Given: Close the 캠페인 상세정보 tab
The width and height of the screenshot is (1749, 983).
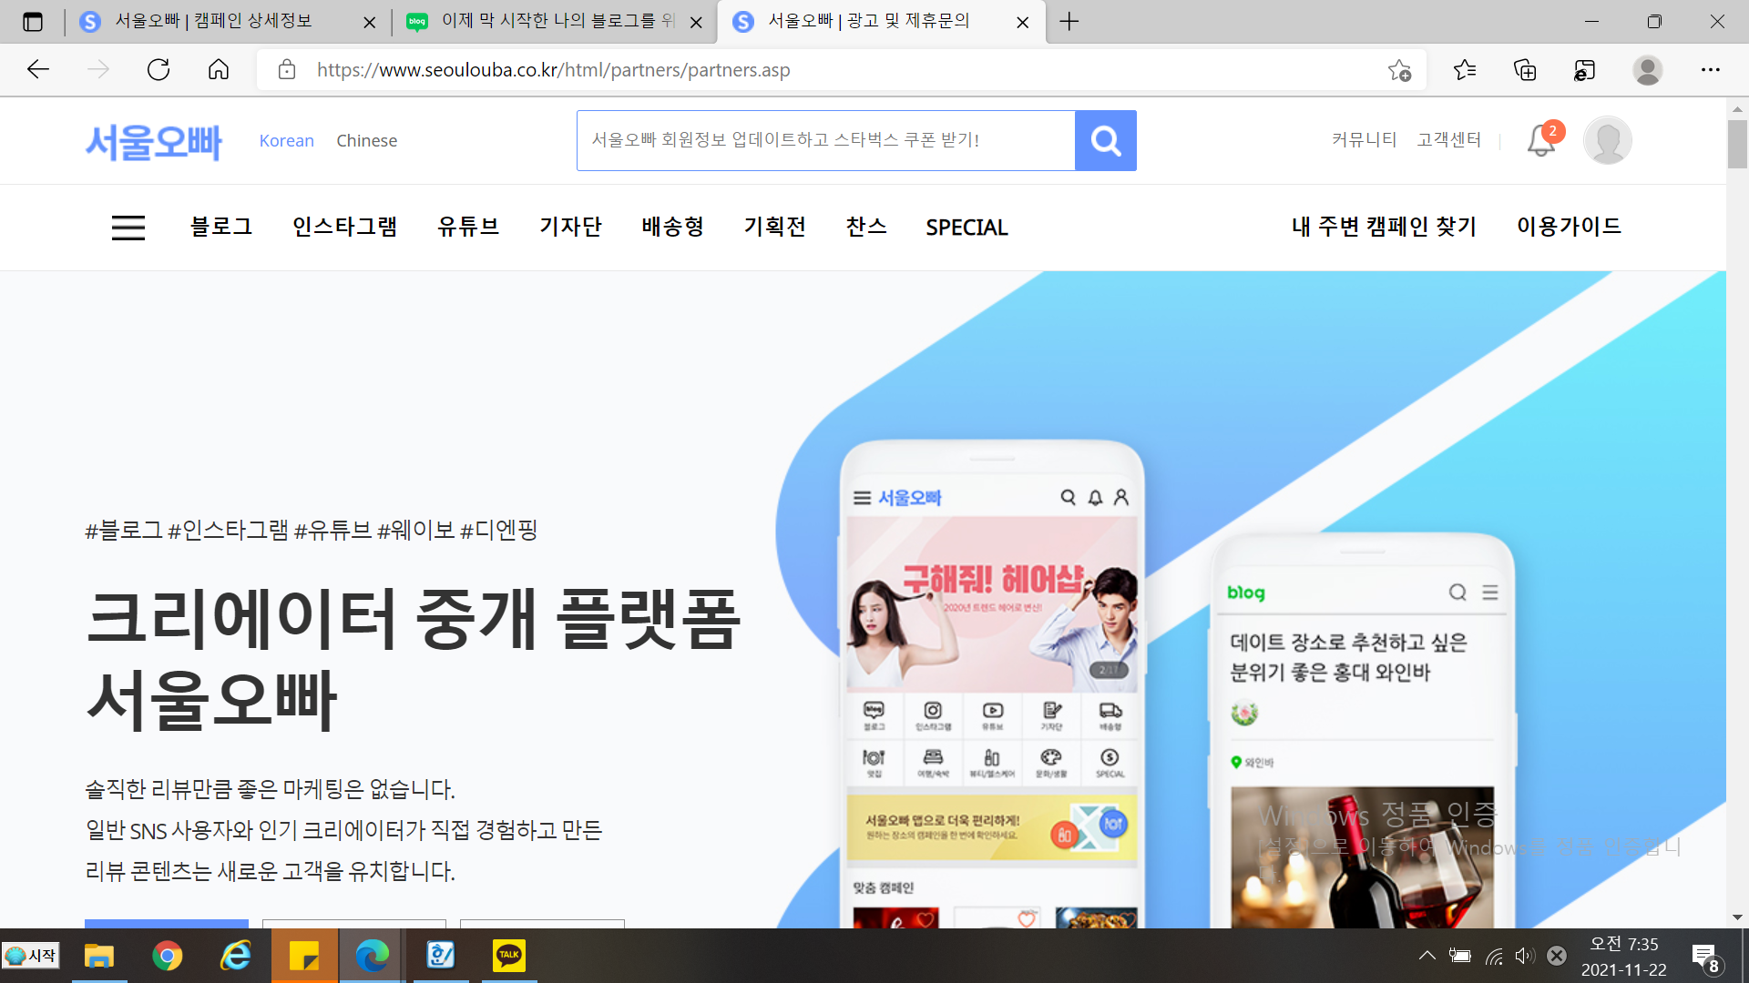Looking at the screenshot, I should coord(370,22).
